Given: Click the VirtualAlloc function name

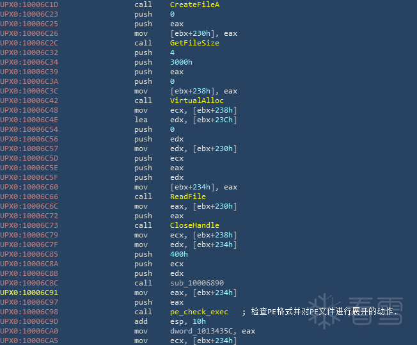Looking at the screenshot, I should coord(197,100).
